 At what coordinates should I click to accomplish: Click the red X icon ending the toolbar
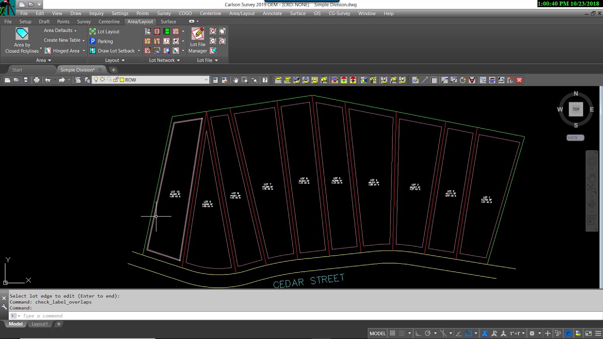pyautogui.click(x=519, y=80)
